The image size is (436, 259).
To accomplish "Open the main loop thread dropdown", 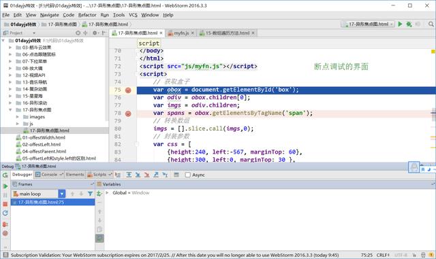I will coord(62,194).
